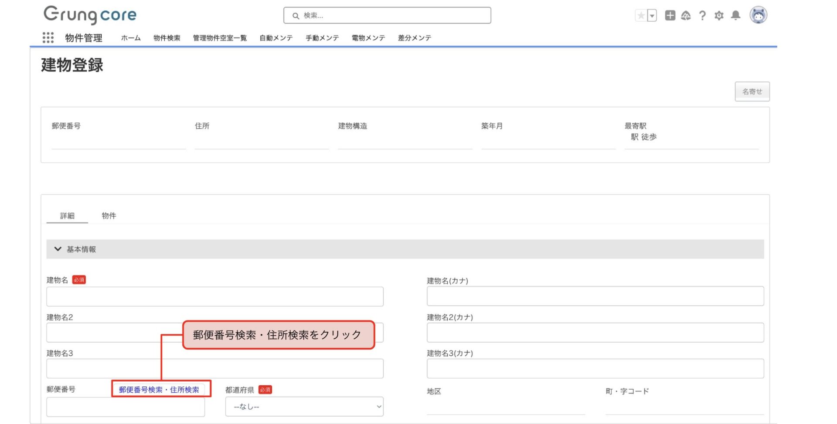The height and width of the screenshot is (424, 837).
Task: Open the notifications bell
Action: click(x=735, y=16)
